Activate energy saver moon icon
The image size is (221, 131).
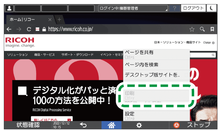click(x=211, y=8)
